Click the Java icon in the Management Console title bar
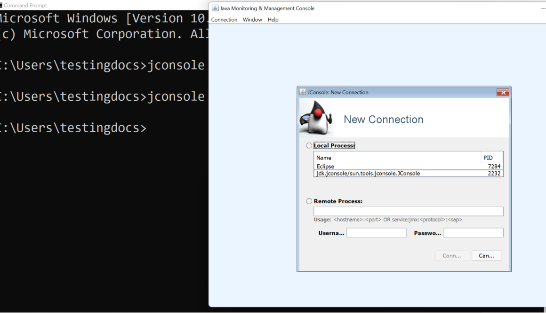This screenshot has width=546, height=313. point(215,8)
